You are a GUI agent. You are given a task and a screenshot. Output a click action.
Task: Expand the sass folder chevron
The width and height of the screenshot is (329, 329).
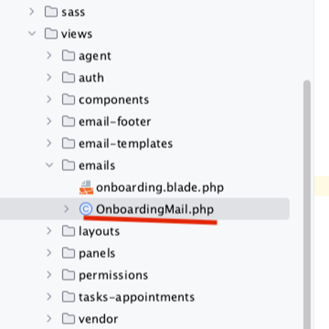[32, 12]
